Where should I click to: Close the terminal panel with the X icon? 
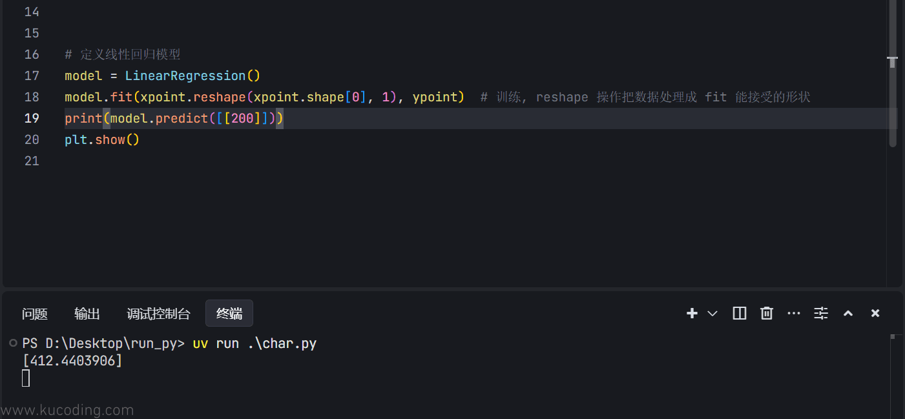click(x=875, y=313)
